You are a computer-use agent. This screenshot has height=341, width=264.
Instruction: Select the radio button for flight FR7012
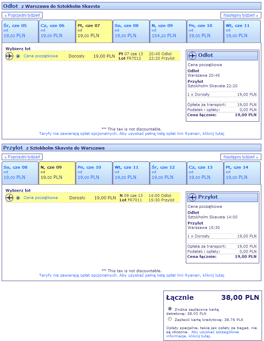coord(18,56)
